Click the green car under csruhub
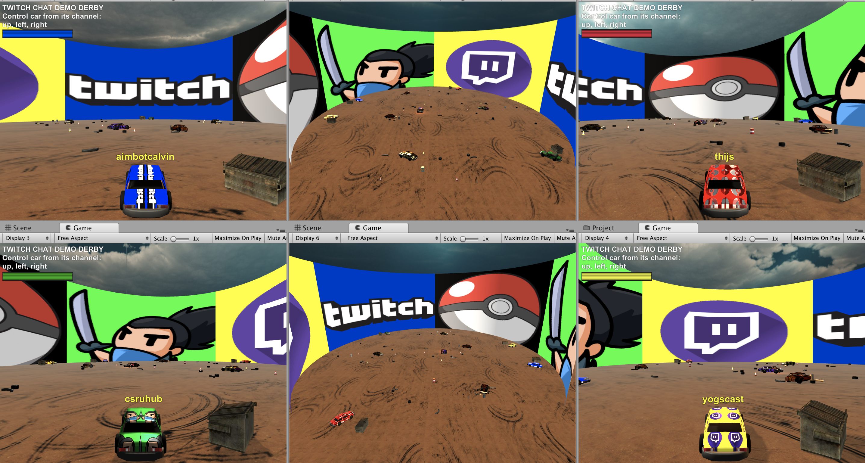This screenshot has width=865, height=463. click(x=141, y=434)
